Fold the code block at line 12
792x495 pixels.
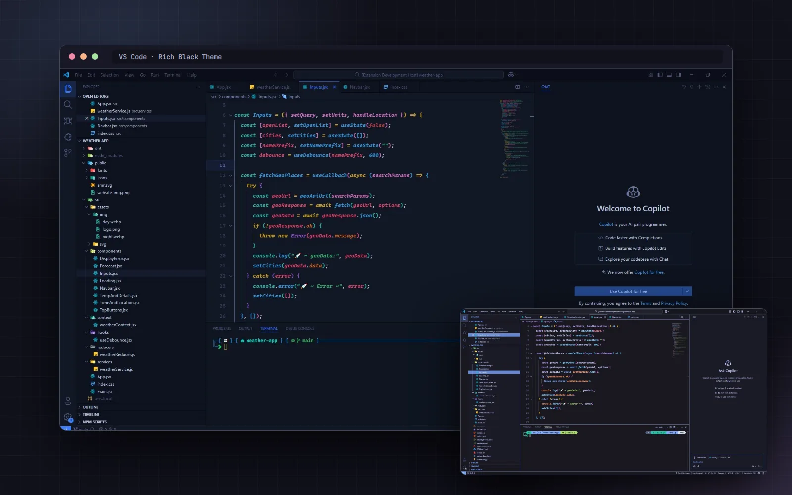230,176
